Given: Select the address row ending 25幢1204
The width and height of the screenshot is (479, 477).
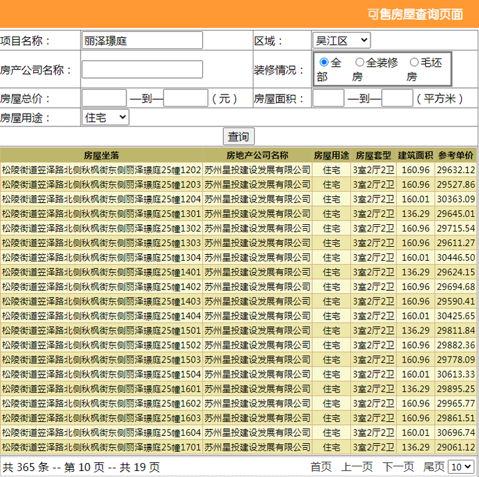Looking at the screenshot, I should click(101, 199).
